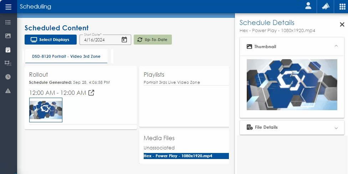Open the Start Date calendar picker
Viewport: 348px width, 174px height.
point(124,40)
